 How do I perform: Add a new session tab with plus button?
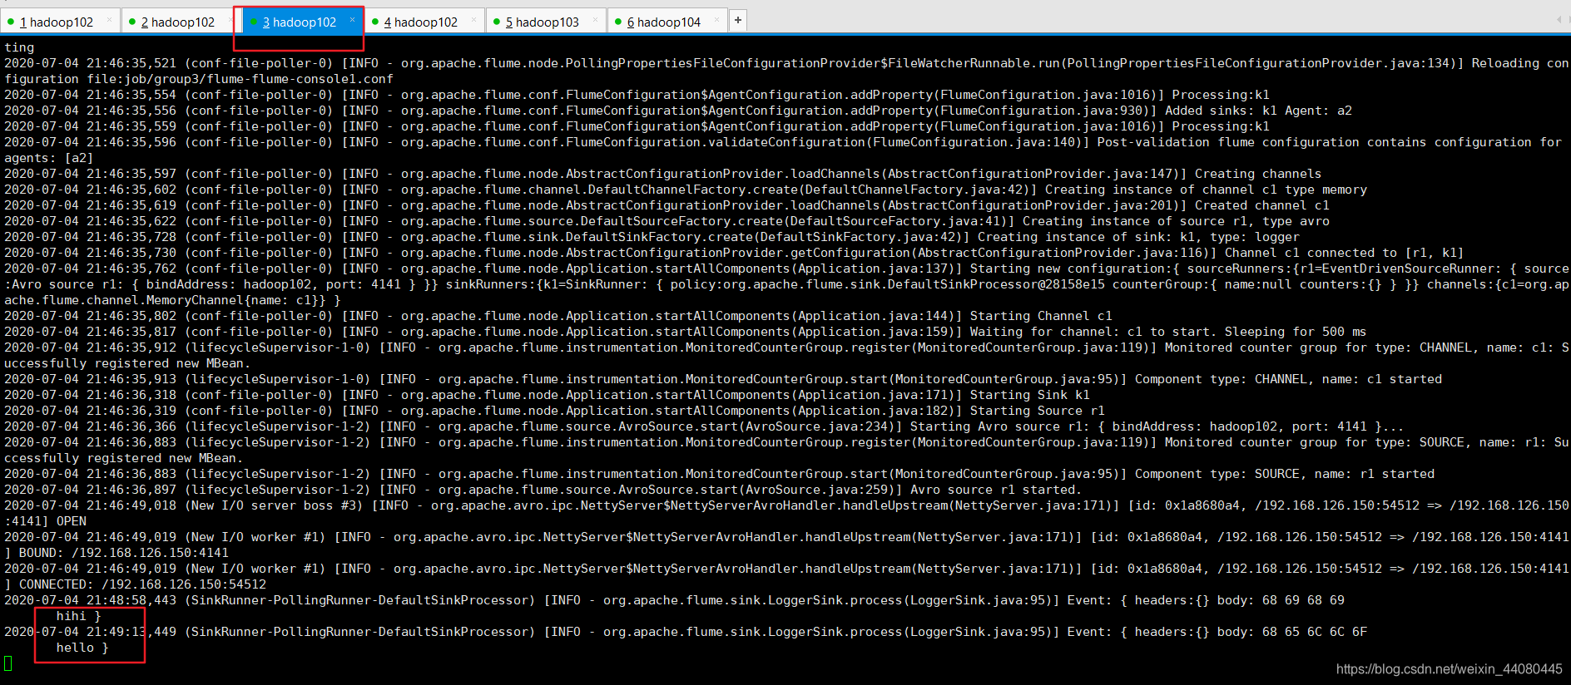point(738,20)
